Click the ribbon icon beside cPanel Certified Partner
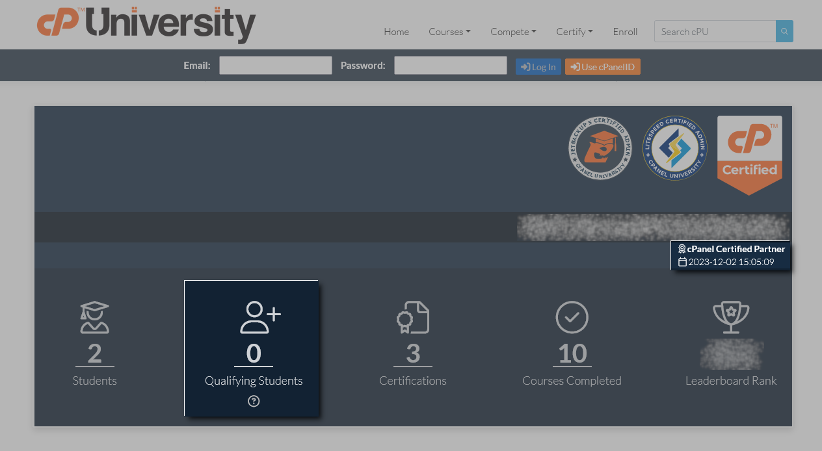The image size is (822, 451). tap(682, 249)
